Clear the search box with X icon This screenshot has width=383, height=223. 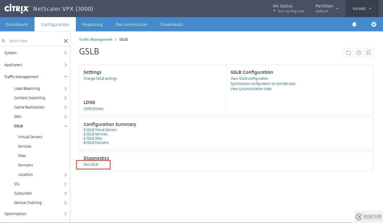pos(66,41)
